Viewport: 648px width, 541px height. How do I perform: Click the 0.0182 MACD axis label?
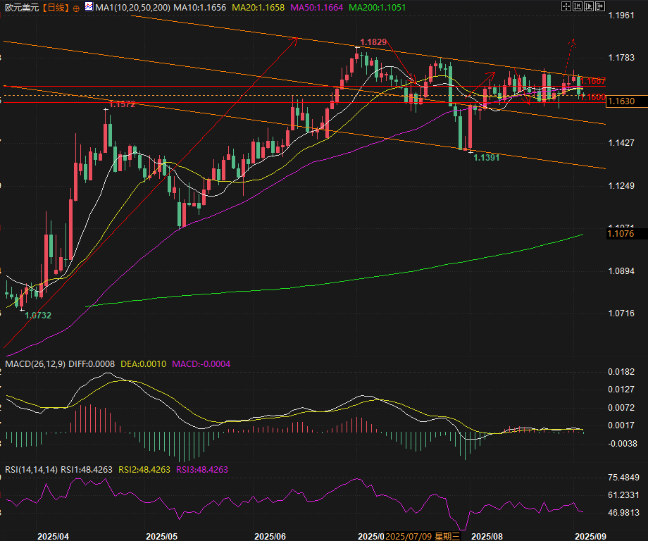click(x=621, y=372)
